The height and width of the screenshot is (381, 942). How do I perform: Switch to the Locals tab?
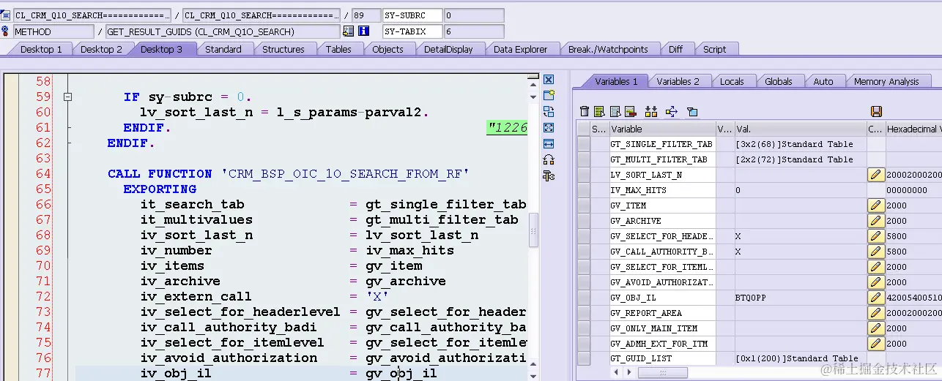coord(732,81)
